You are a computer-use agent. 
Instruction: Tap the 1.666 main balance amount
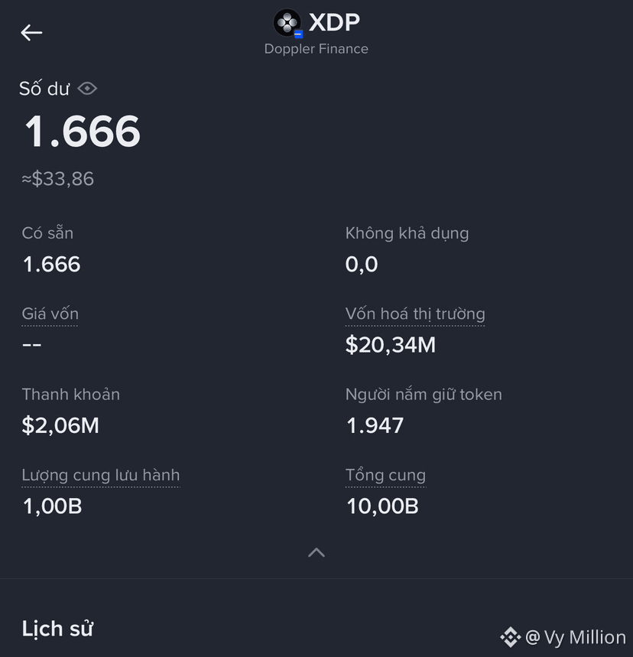82,132
